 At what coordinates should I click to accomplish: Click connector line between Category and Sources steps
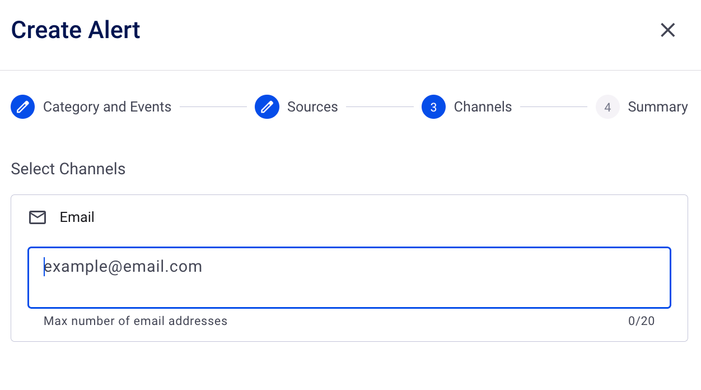click(x=213, y=107)
